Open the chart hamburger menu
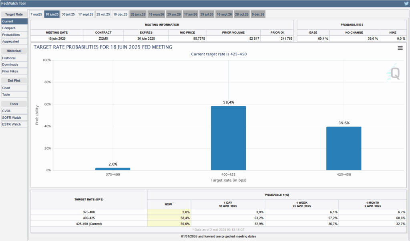 [400, 48]
